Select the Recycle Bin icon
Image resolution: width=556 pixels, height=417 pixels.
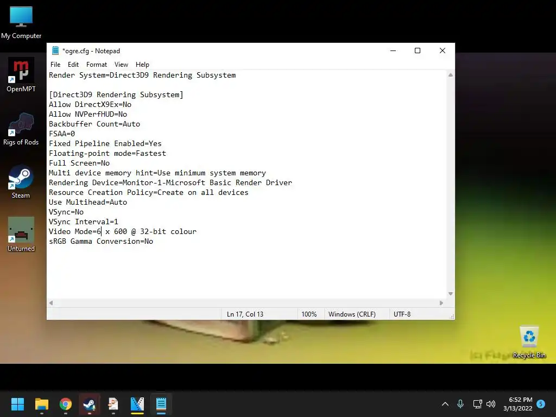(x=529, y=342)
